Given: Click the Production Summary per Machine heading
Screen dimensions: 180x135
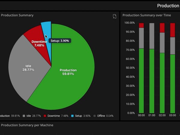Looking at the screenshot, I should (27, 125).
